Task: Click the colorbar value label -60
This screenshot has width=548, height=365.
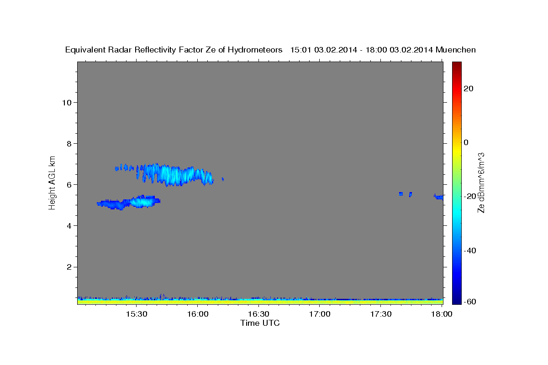Action: (x=470, y=301)
